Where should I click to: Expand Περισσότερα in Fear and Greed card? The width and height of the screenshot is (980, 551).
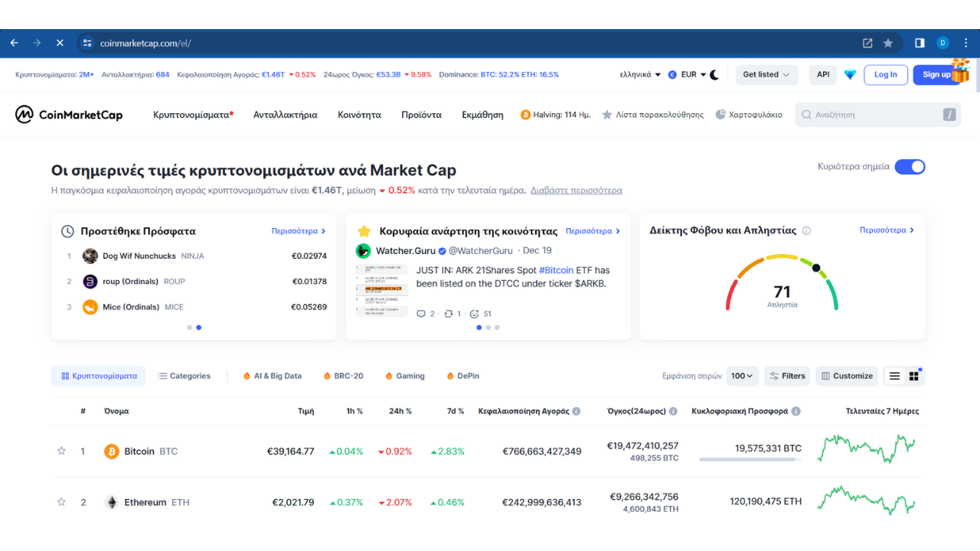point(887,230)
